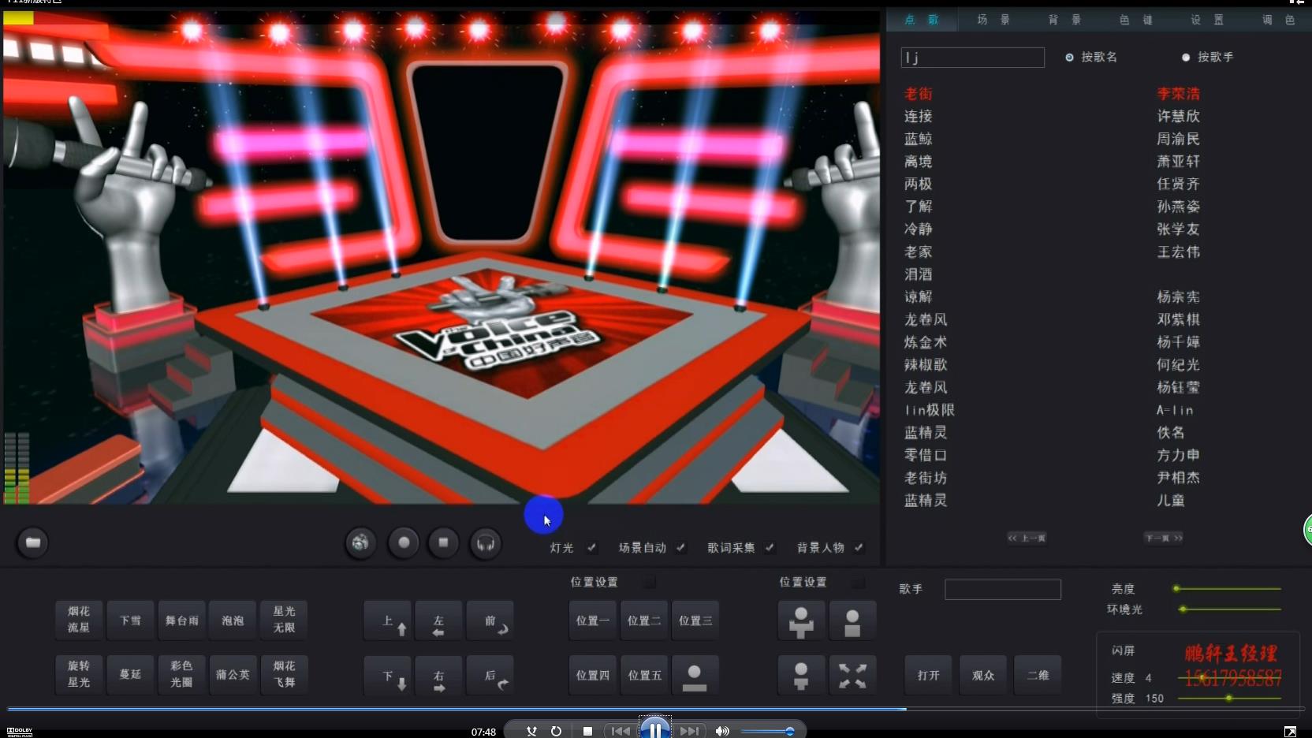Select the 按歌手 radio option

pyautogui.click(x=1186, y=58)
